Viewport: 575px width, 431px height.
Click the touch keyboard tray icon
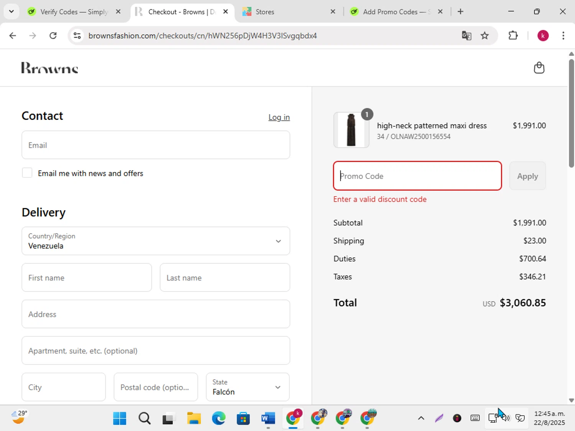tap(475, 418)
